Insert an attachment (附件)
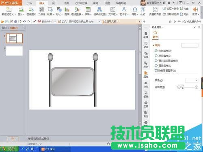 184,14
